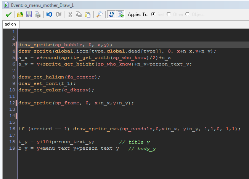The height and width of the screenshot is (179, 249).
Task: Click line number 19 in the gutter
Action: pyautogui.click(x=12, y=148)
